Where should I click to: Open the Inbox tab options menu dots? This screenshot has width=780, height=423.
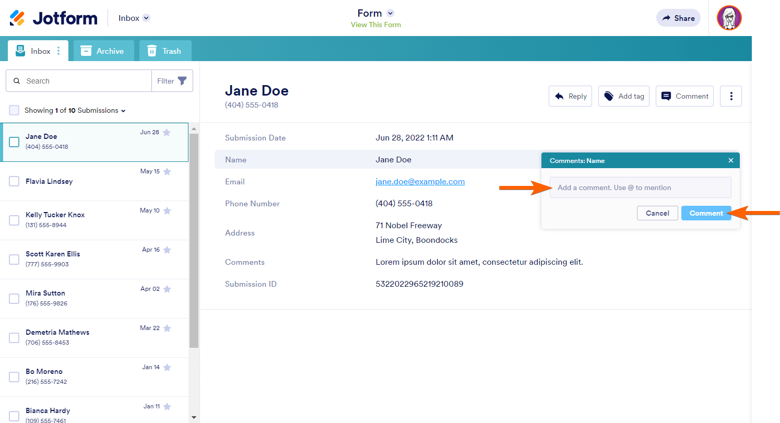tap(58, 51)
